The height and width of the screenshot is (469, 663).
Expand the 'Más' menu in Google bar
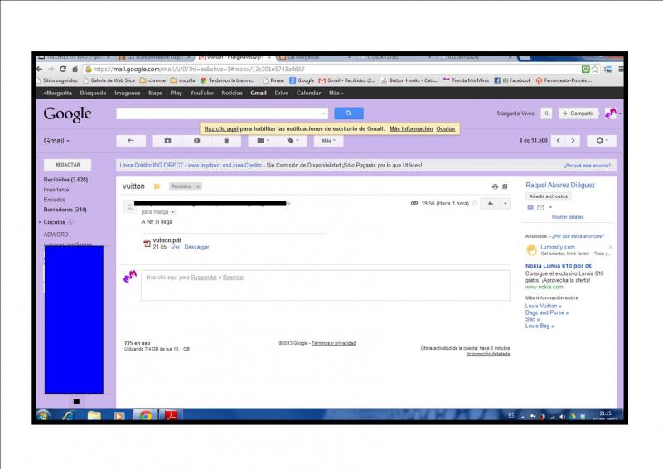336,93
